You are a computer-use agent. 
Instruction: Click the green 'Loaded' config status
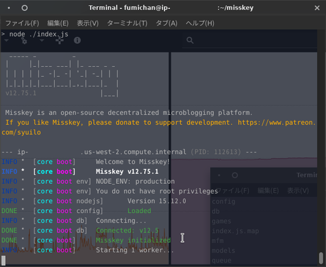[139, 211]
